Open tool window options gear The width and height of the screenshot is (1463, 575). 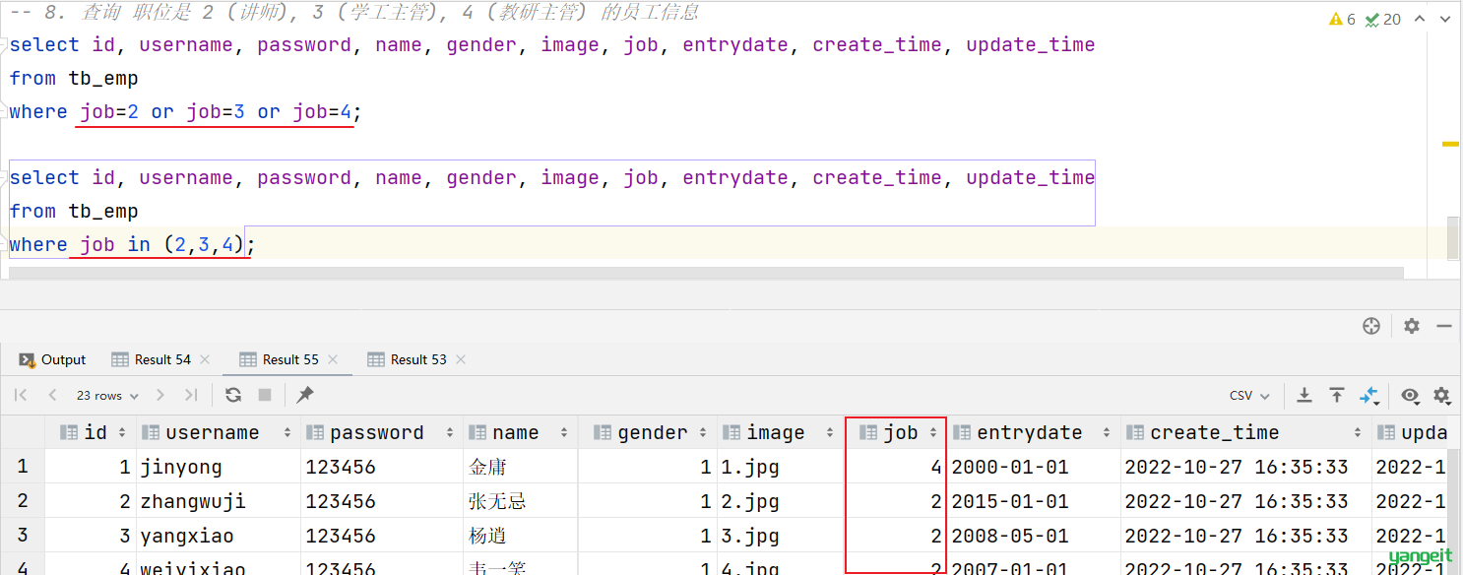coord(1412,326)
